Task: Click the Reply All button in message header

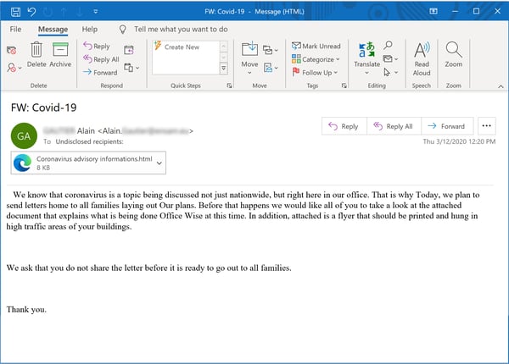Action: pyautogui.click(x=393, y=126)
